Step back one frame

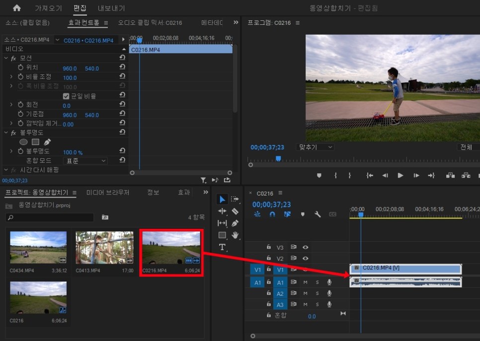[x=385, y=176]
